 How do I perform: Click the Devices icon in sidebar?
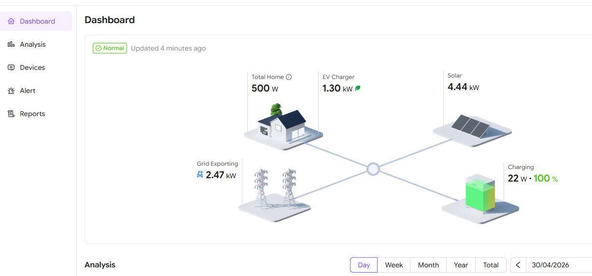coord(11,67)
